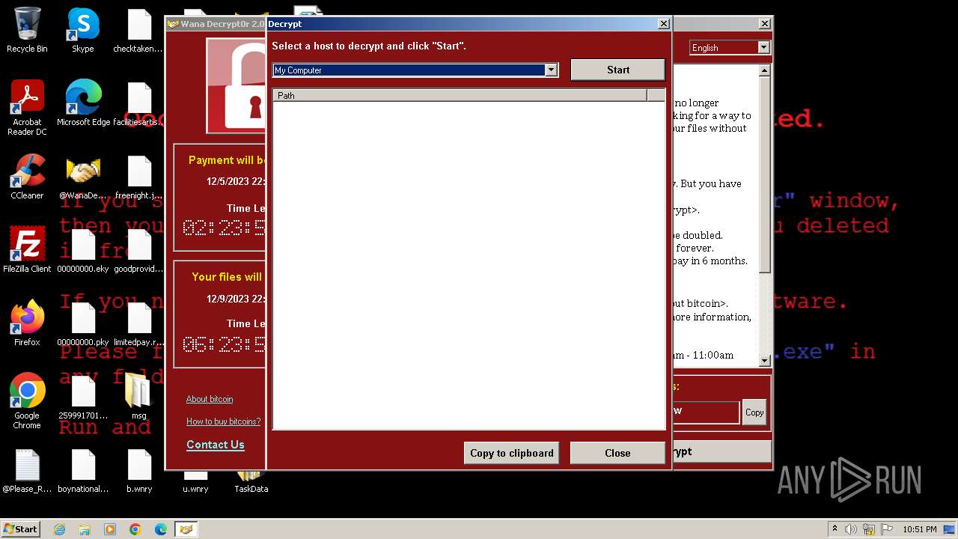This screenshot has width=958, height=539.
Task: Select the 259991701... file icon
Action: click(83, 397)
